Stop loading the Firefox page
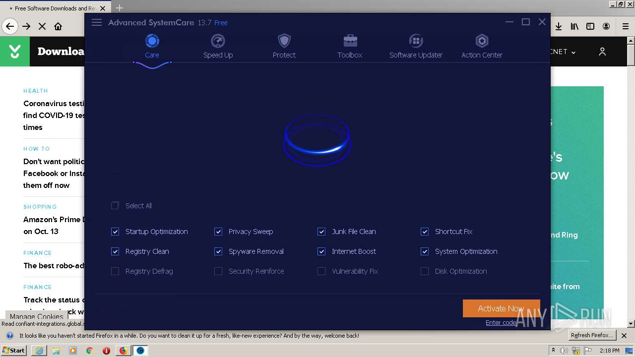Screen dimensions: 635x357 coord(42,26)
